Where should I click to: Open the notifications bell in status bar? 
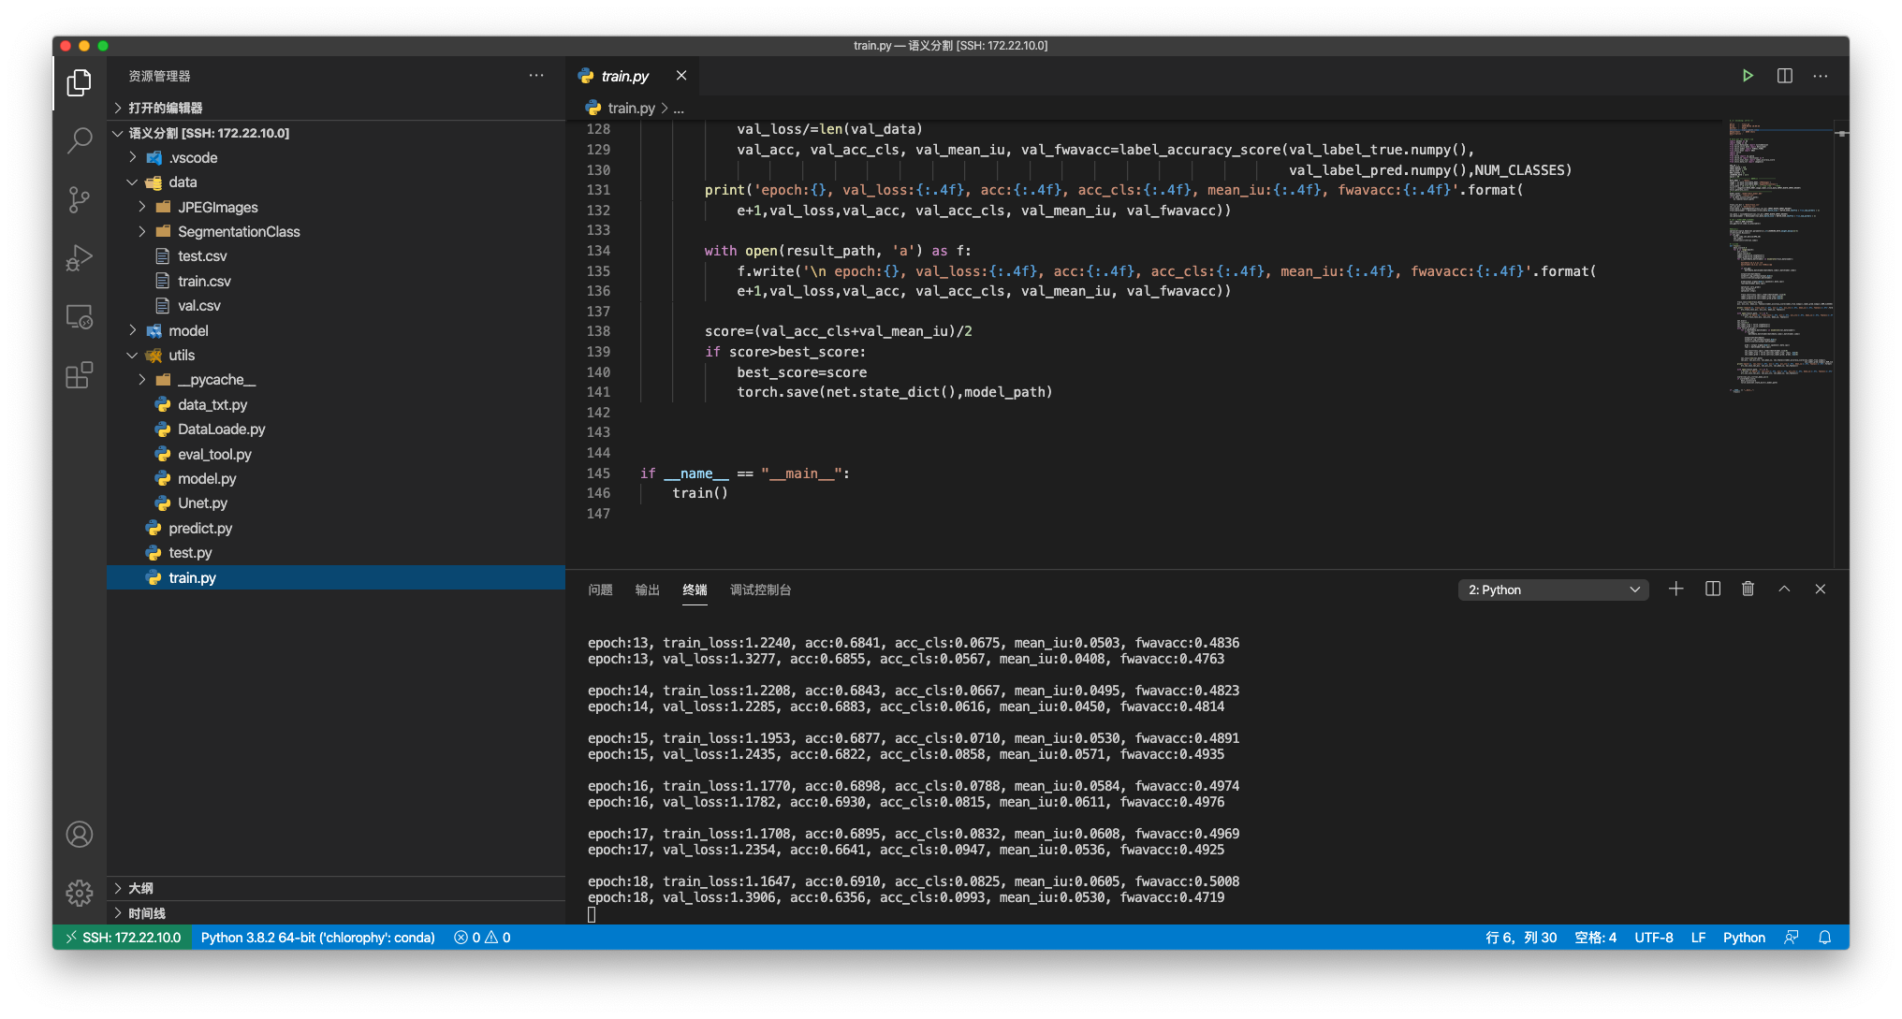(1824, 938)
